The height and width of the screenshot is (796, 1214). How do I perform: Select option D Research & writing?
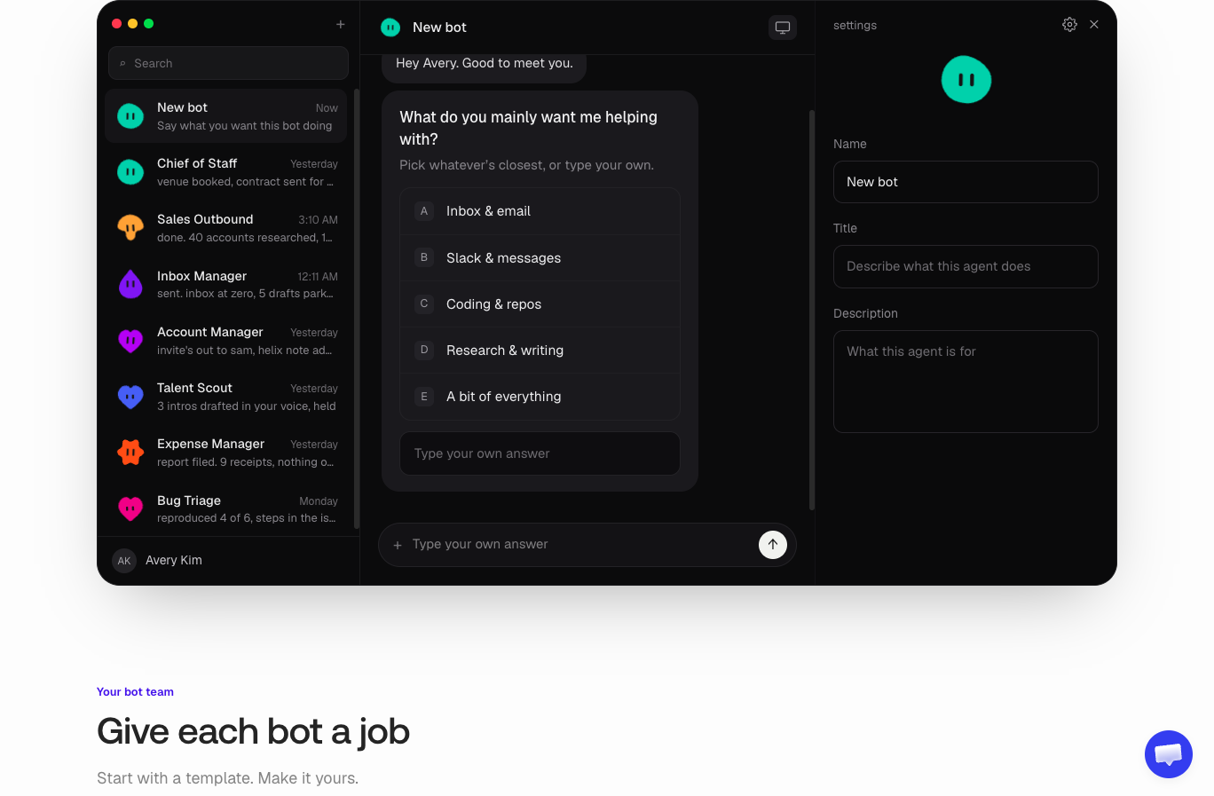click(540, 351)
